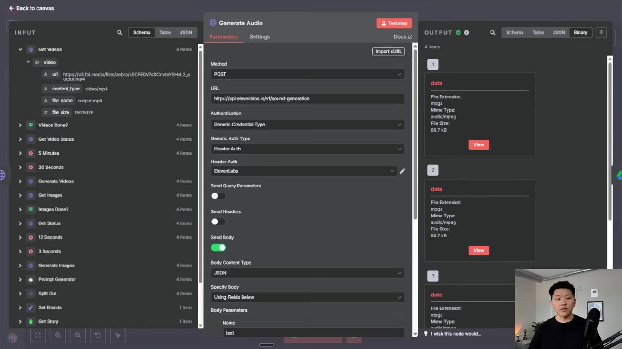Open the Header Auth ElevenLabs dropdown
622x349 pixels.
click(x=304, y=171)
